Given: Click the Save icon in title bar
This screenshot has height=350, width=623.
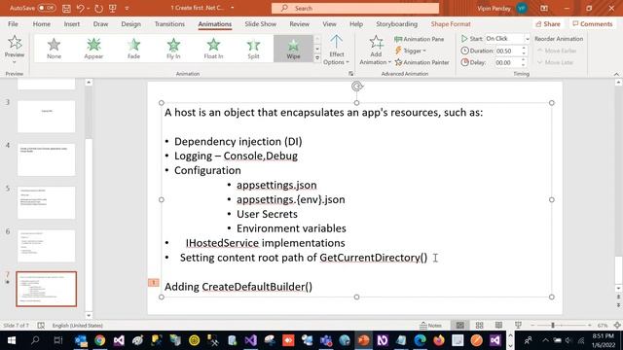Looking at the screenshot, I should click(66, 8).
